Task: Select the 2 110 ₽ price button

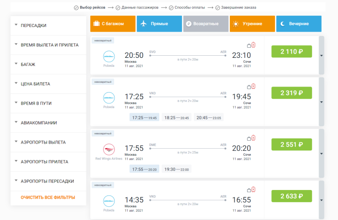Action: click(291, 52)
